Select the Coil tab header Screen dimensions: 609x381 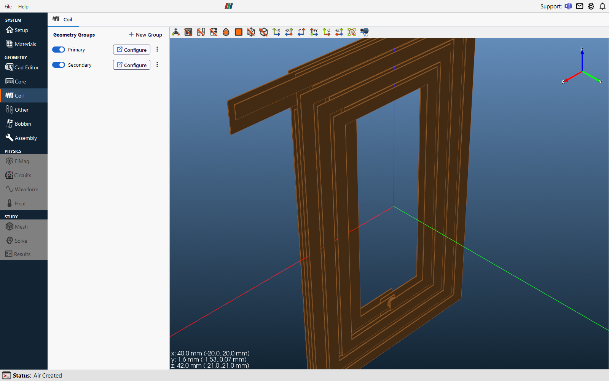tap(63, 19)
